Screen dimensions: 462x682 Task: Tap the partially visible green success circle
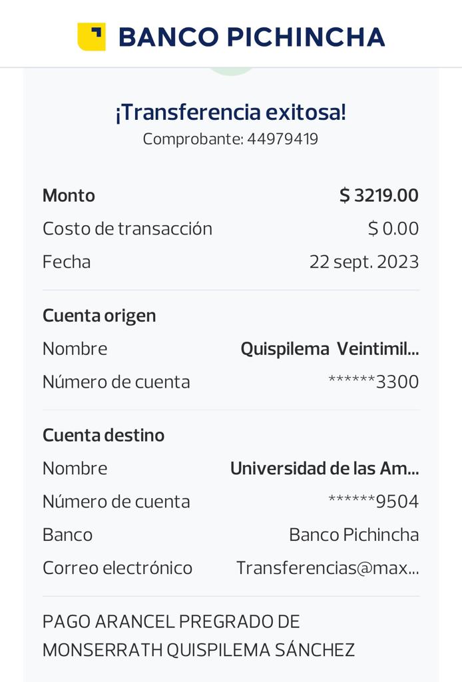[230, 71]
